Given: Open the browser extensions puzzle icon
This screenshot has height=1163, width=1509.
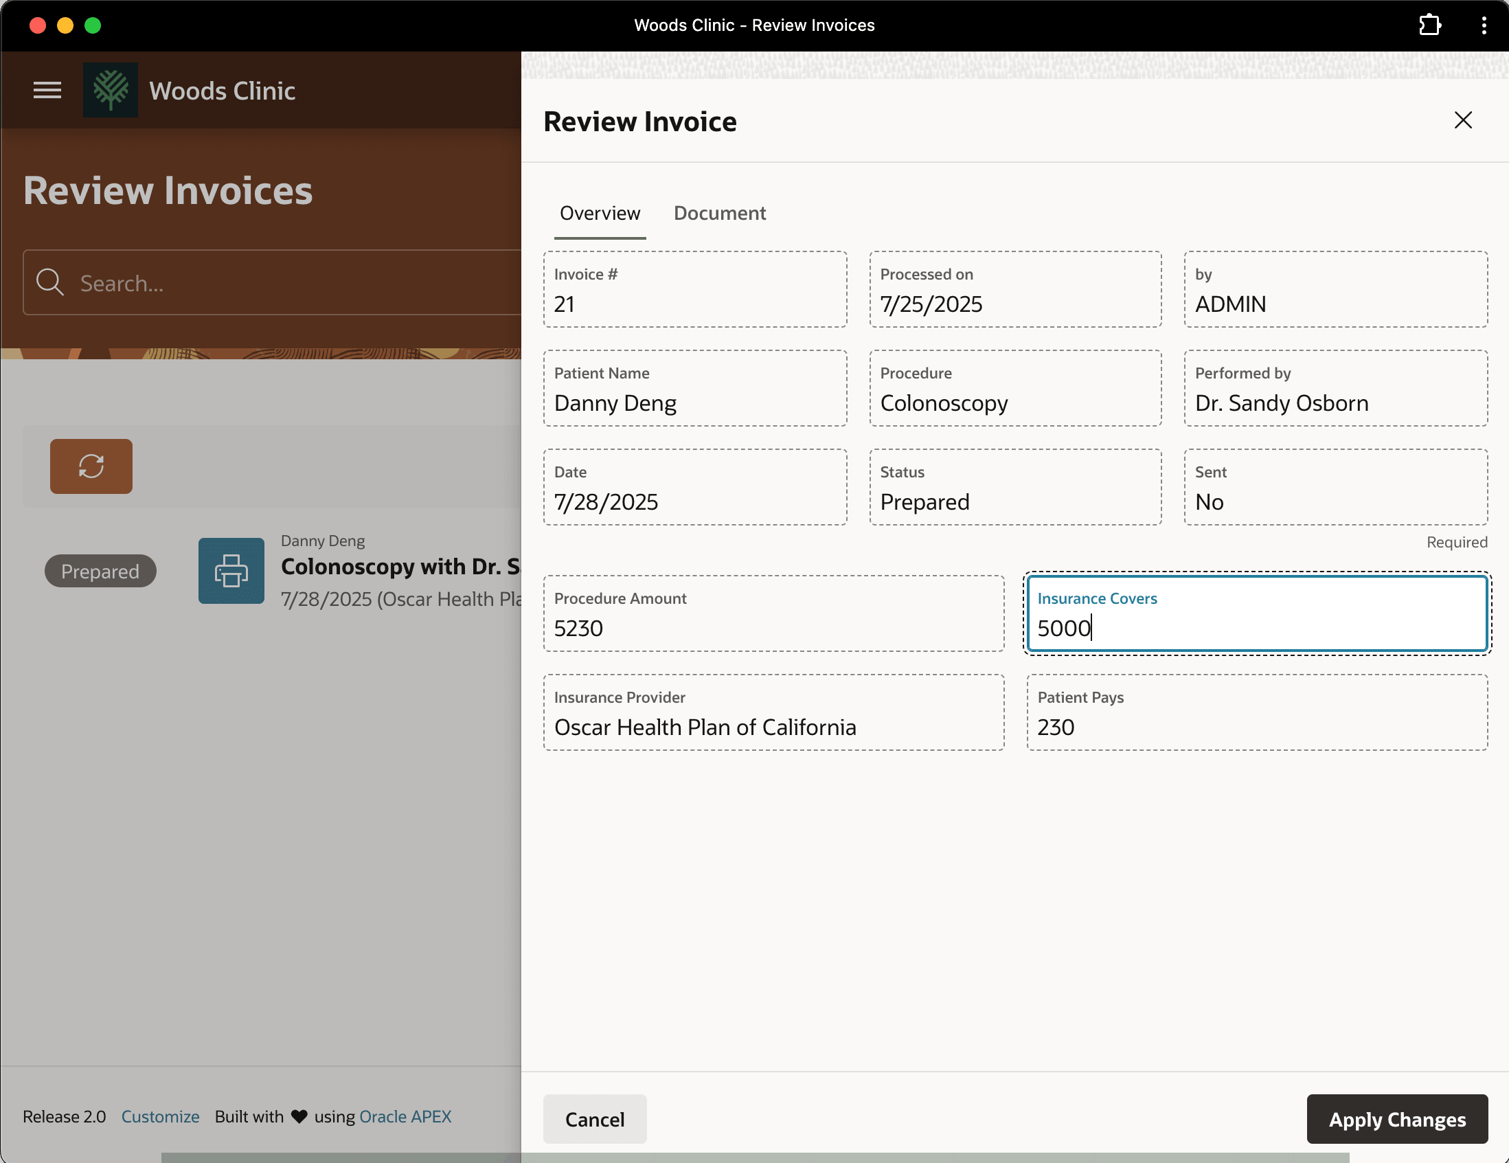Looking at the screenshot, I should tap(1429, 25).
